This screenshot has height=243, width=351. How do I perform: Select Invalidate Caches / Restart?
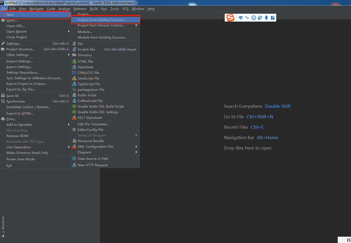(35, 107)
